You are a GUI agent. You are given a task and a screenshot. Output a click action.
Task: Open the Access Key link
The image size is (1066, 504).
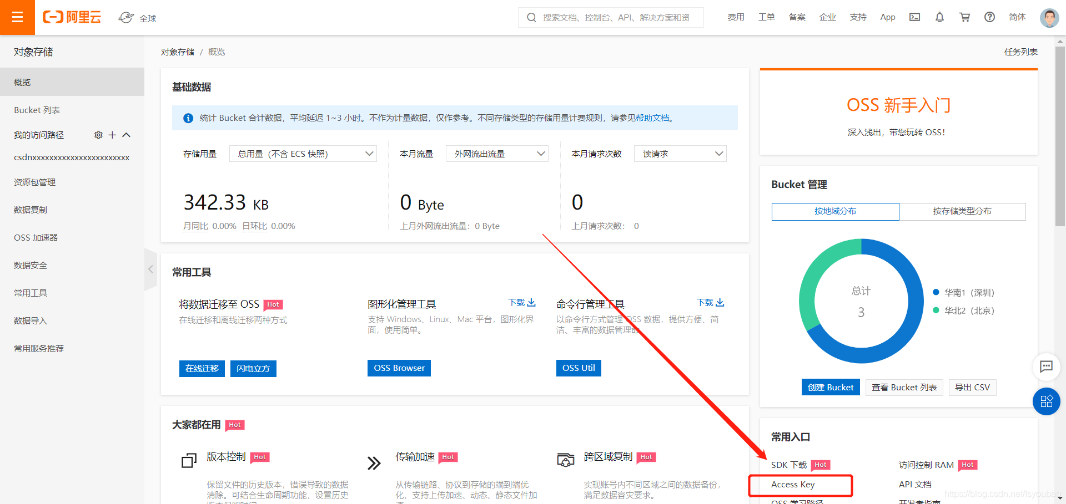(793, 485)
